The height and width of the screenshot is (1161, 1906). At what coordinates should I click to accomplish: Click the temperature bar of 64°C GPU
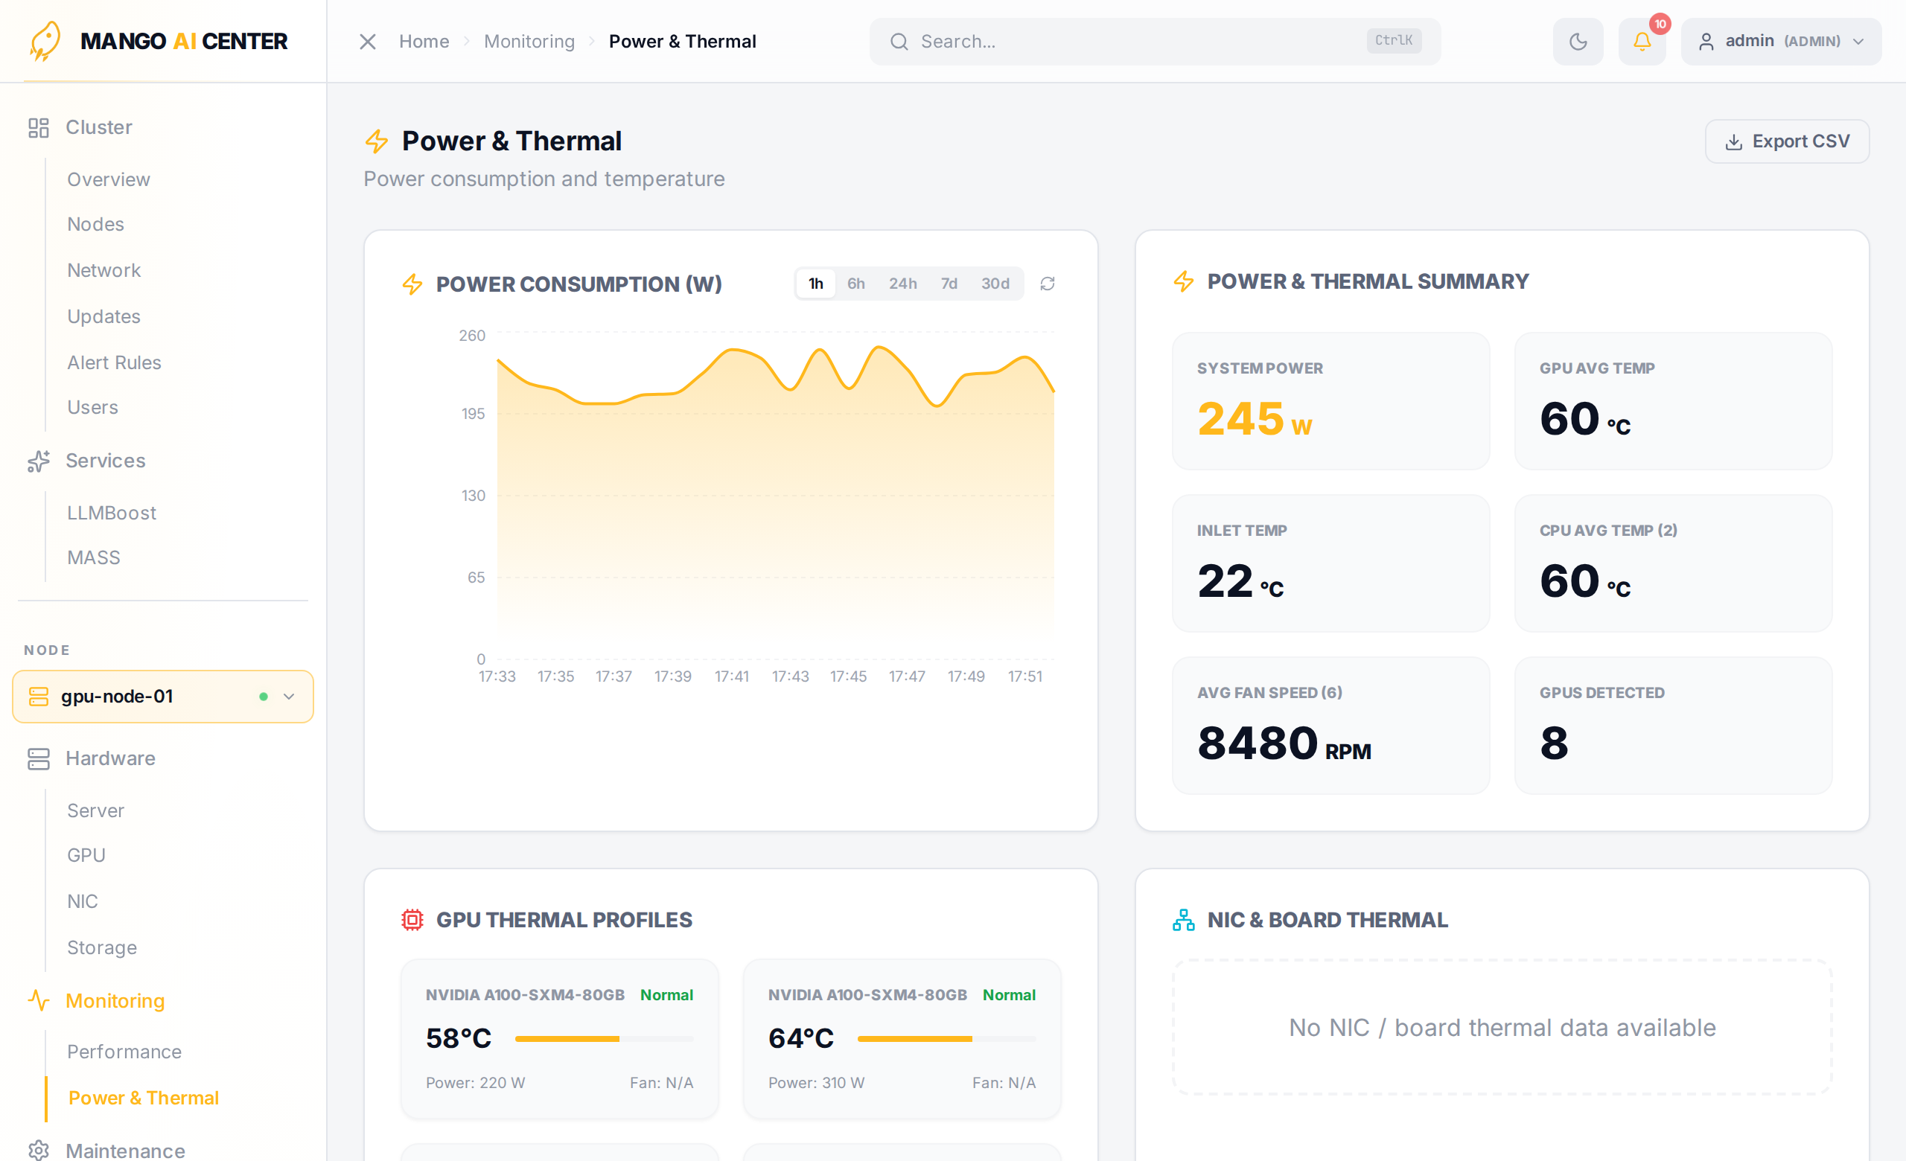pyautogui.click(x=947, y=1039)
